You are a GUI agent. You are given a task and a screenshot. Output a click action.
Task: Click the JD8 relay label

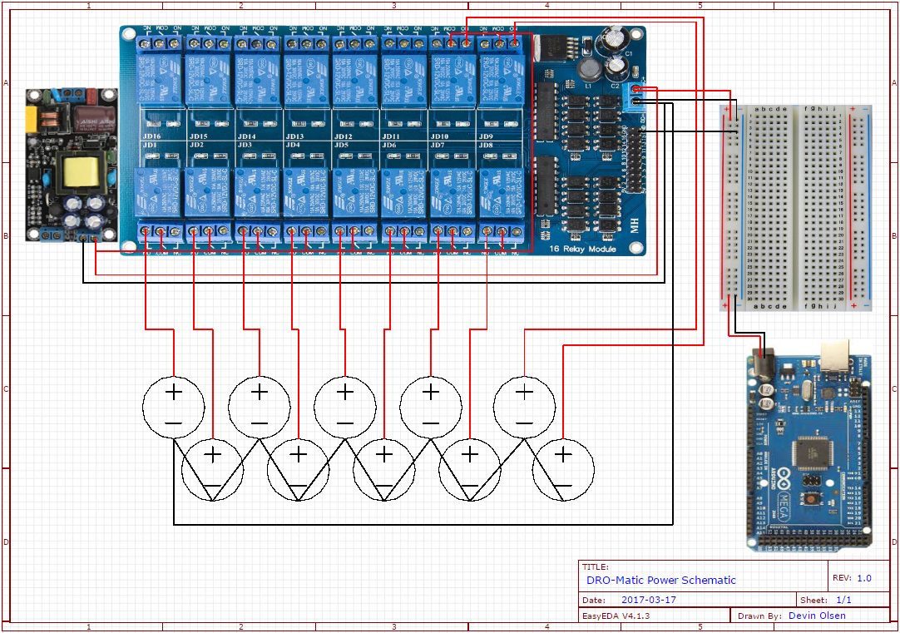point(486,146)
